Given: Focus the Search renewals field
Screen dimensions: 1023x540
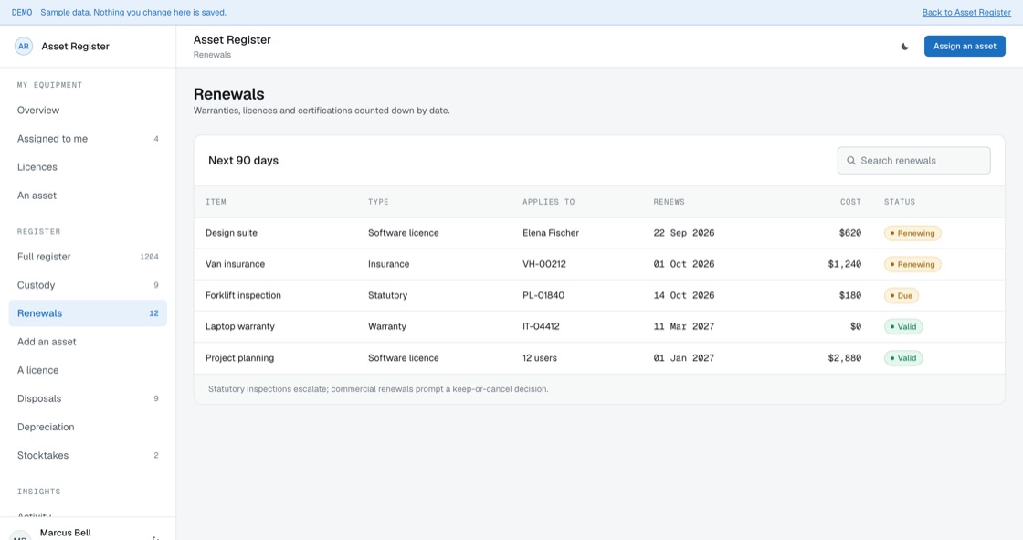Looking at the screenshot, I should coord(913,161).
